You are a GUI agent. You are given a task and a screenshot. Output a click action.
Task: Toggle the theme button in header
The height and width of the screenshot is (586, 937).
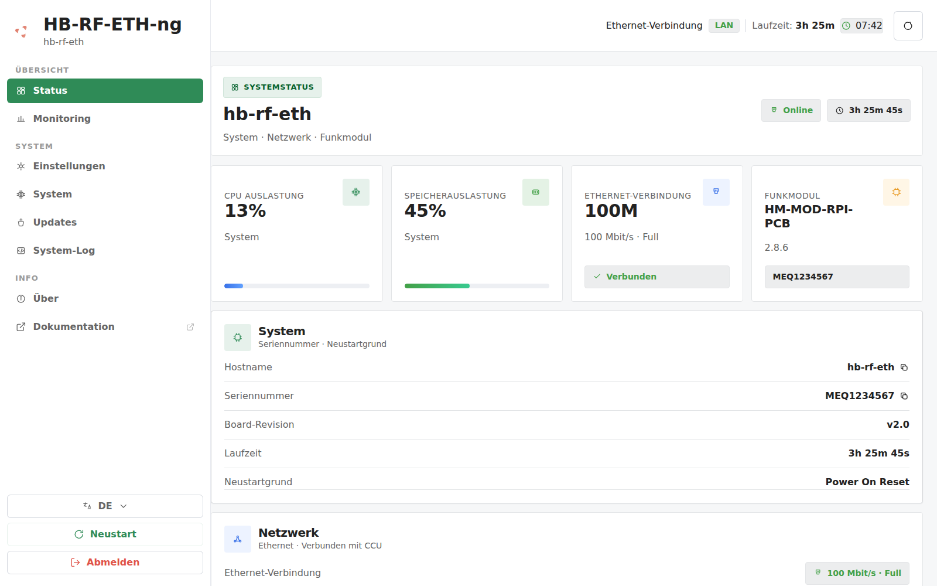[x=908, y=26]
